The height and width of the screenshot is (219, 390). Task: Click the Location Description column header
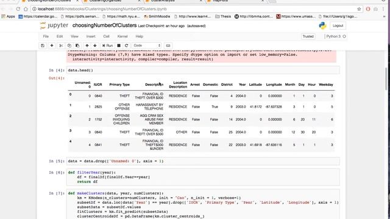(x=178, y=85)
